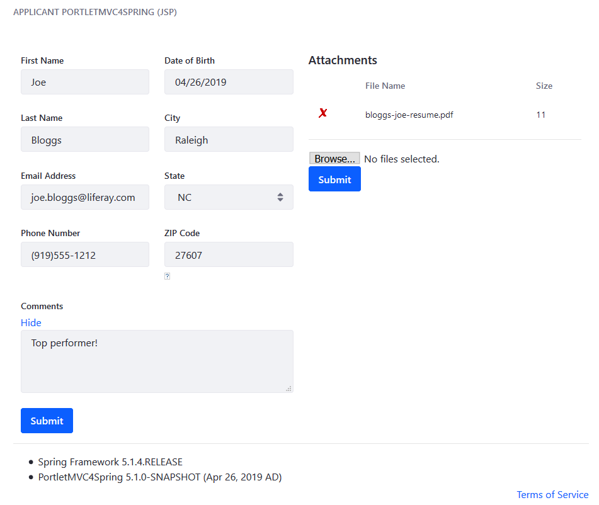Image resolution: width=599 pixels, height=505 pixels.
Task: Click the Attachments heading
Action: click(x=343, y=60)
